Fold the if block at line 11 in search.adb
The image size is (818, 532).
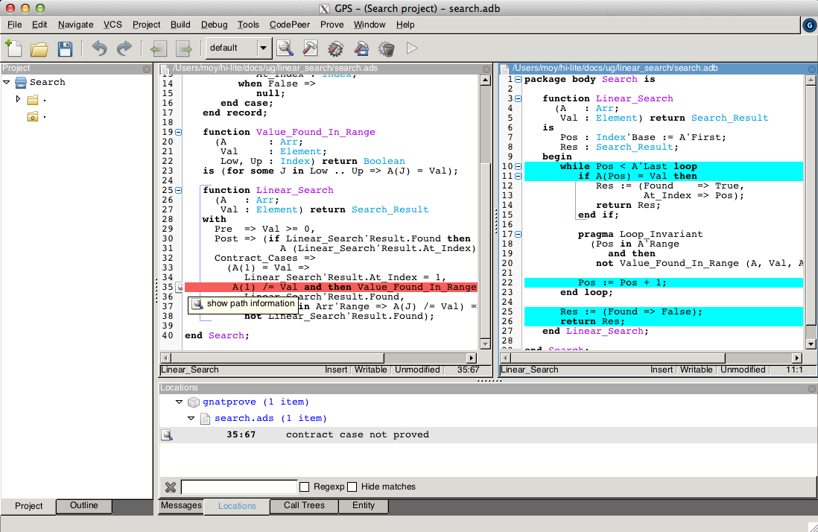click(518, 177)
